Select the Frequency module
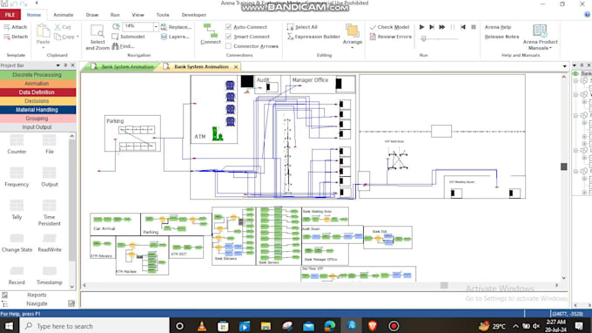 [x=17, y=177]
